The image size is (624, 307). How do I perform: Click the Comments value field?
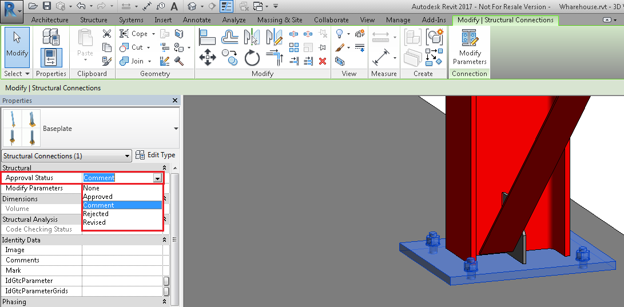point(122,260)
